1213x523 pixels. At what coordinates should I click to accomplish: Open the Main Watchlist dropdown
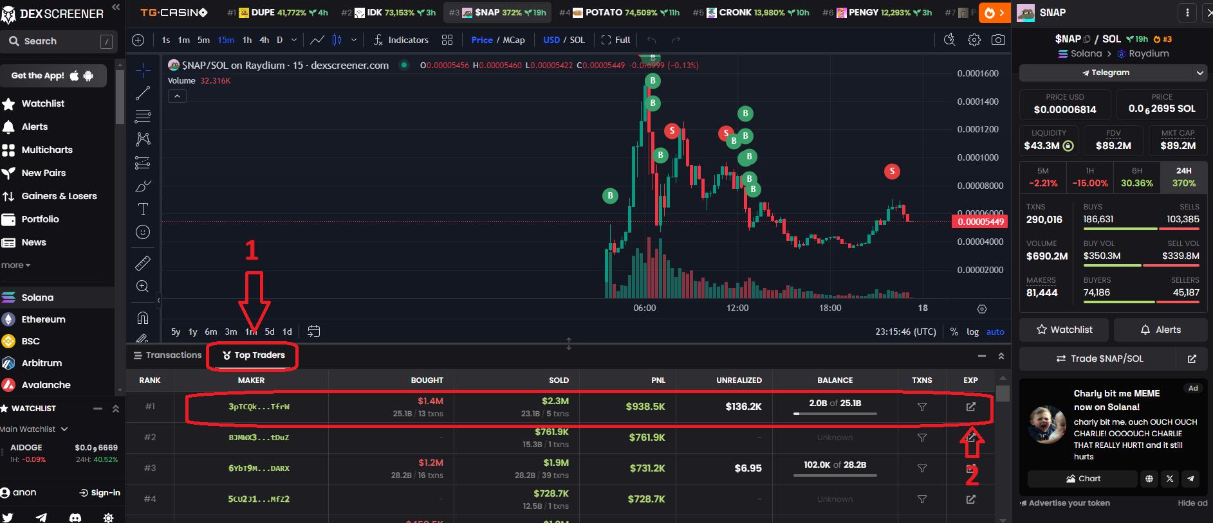coord(34,429)
